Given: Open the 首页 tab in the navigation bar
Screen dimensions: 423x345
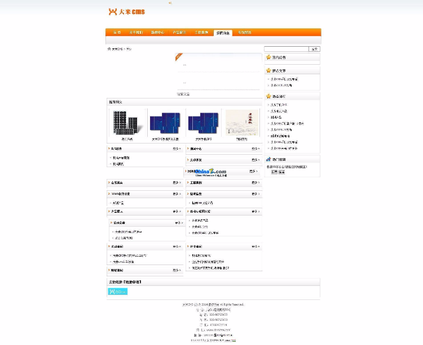Looking at the screenshot, I should click(117, 33).
